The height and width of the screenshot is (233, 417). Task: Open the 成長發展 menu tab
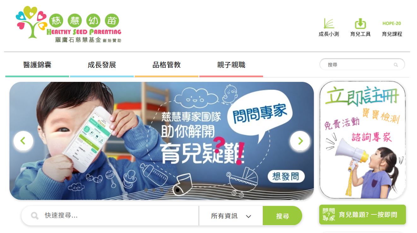coord(102,65)
